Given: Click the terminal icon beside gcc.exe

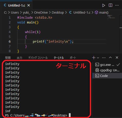Looking at the screenshot, I should pyautogui.click(x=97, y=65).
